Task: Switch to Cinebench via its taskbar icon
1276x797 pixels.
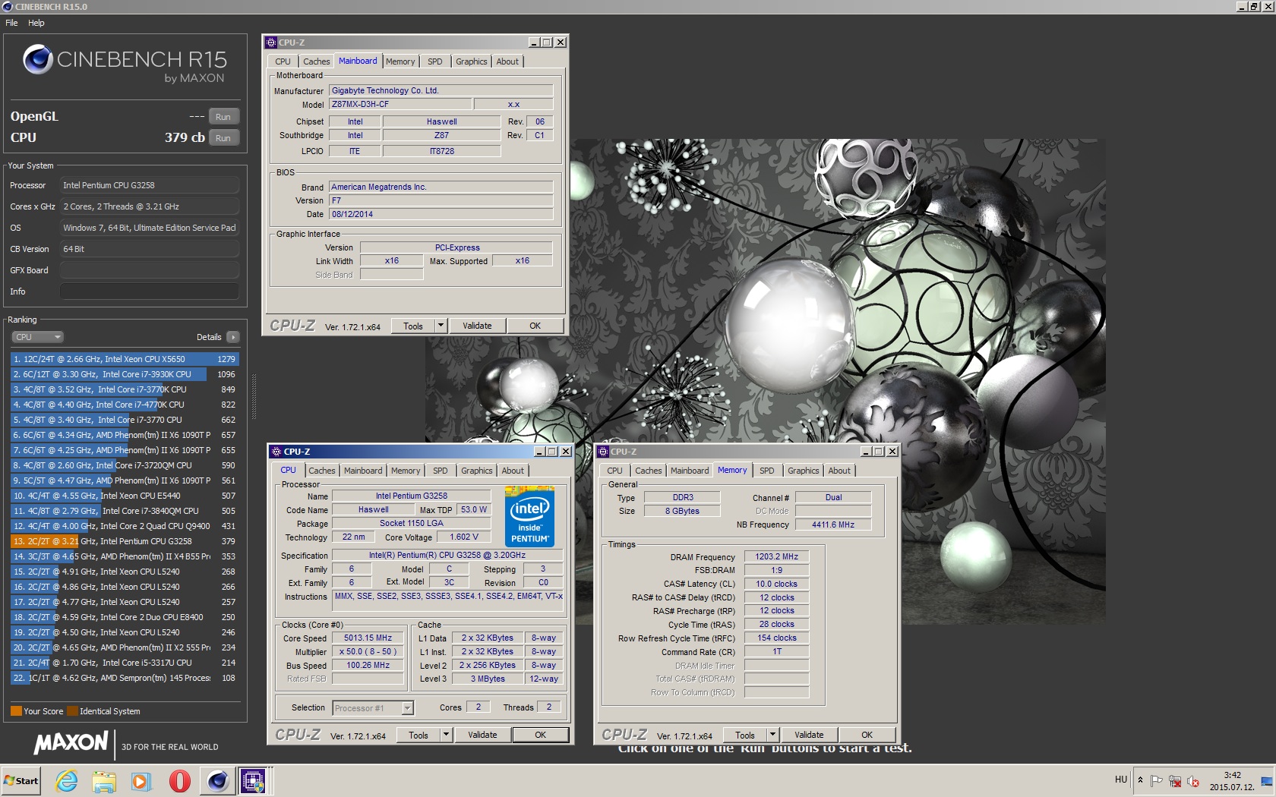Action: click(x=217, y=780)
